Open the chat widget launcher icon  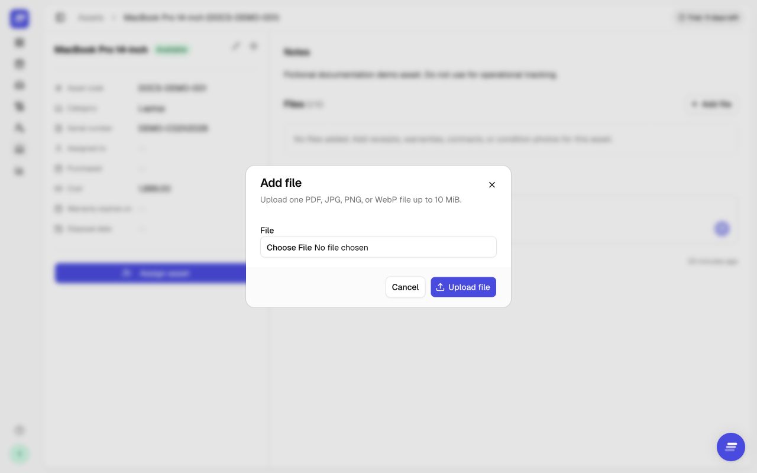click(731, 447)
